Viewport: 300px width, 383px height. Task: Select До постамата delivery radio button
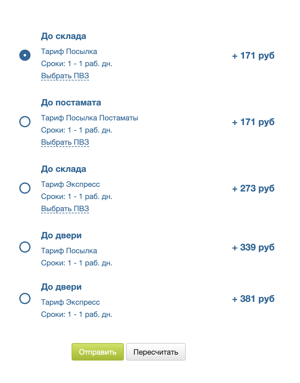(25, 122)
